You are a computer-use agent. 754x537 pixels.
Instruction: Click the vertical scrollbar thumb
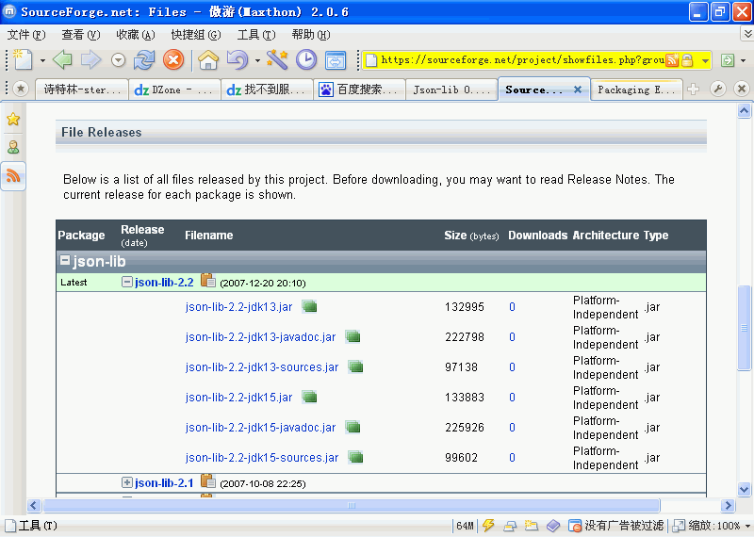pyautogui.click(x=744, y=328)
